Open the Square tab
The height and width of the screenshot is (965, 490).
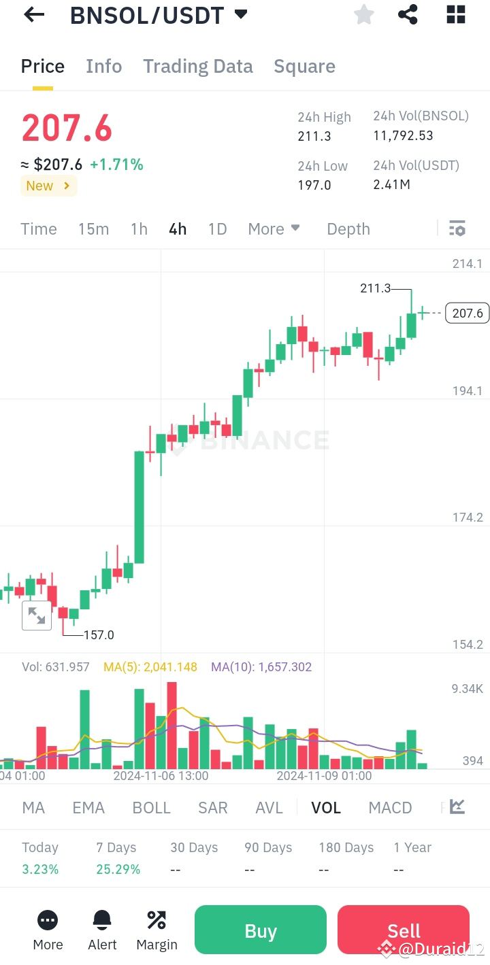(305, 66)
